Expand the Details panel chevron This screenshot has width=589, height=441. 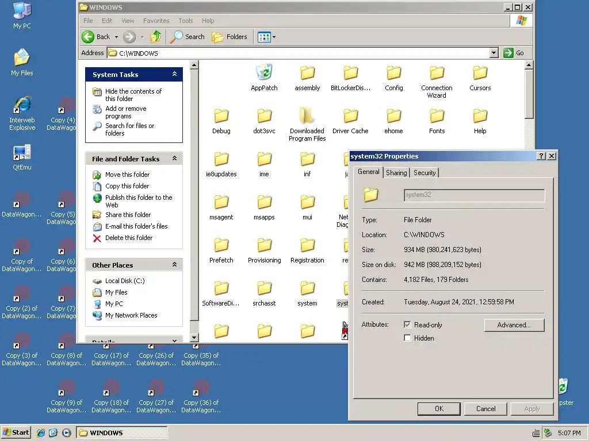coord(174,340)
